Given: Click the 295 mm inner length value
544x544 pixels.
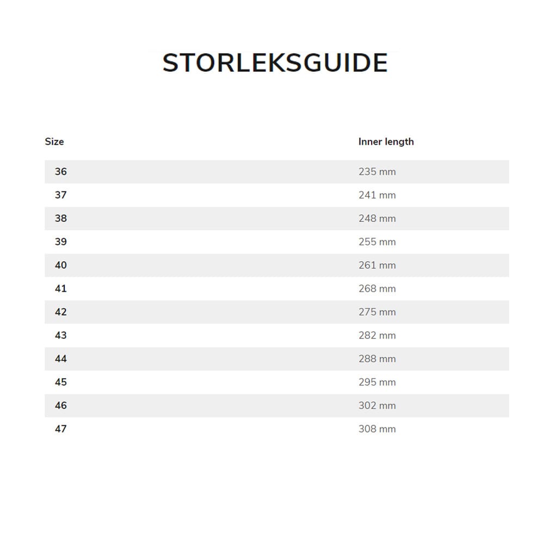Looking at the screenshot, I should click(377, 382).
